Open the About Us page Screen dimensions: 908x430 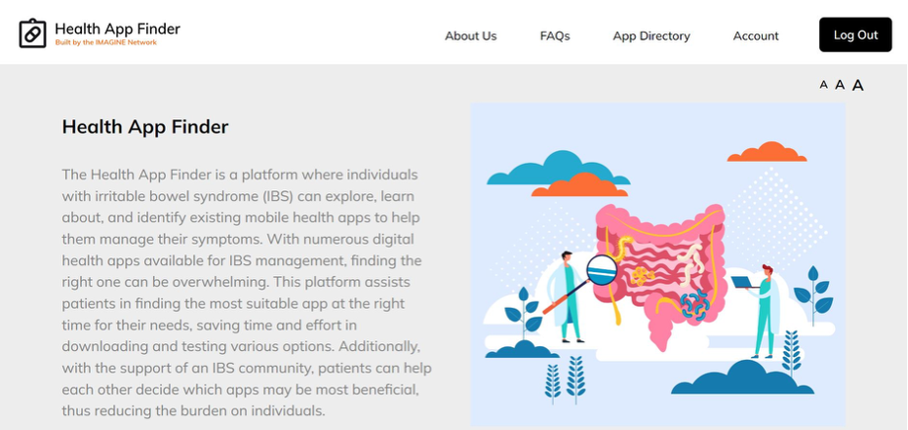click(471, 36)
